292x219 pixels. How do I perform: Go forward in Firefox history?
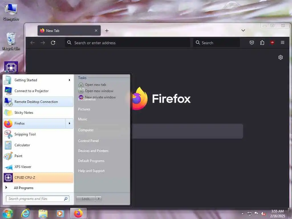click(x=43, y=43)
